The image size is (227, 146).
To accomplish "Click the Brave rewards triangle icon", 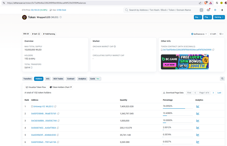I will (211, 3).
